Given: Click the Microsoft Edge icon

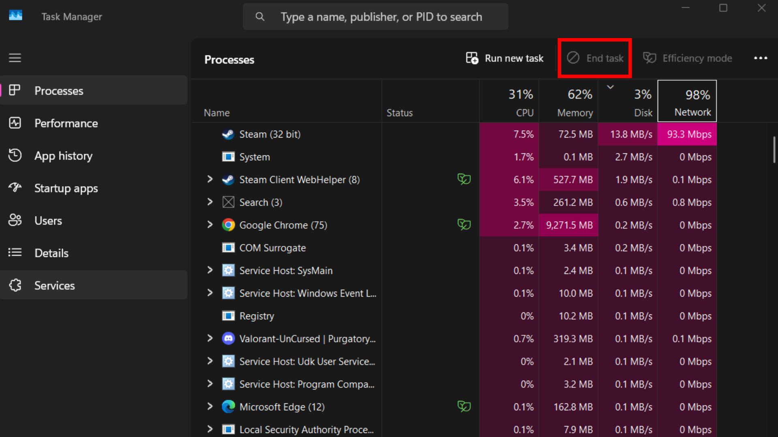Looking at the screenshot, I should click(x=228, y=407).
